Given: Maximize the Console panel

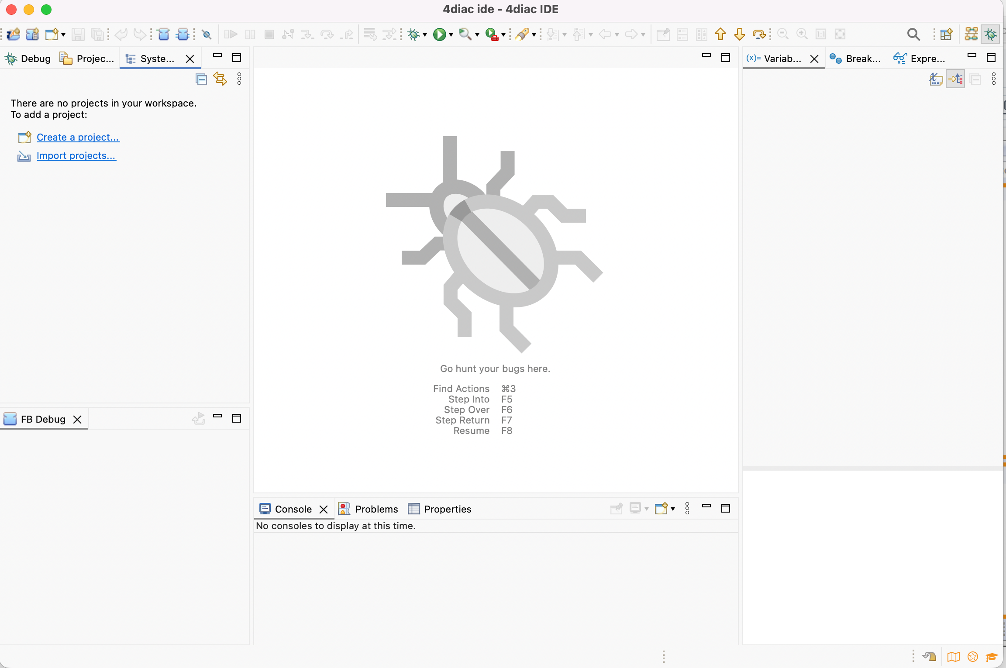Looking at the screenshot, I should coord(726,508).
